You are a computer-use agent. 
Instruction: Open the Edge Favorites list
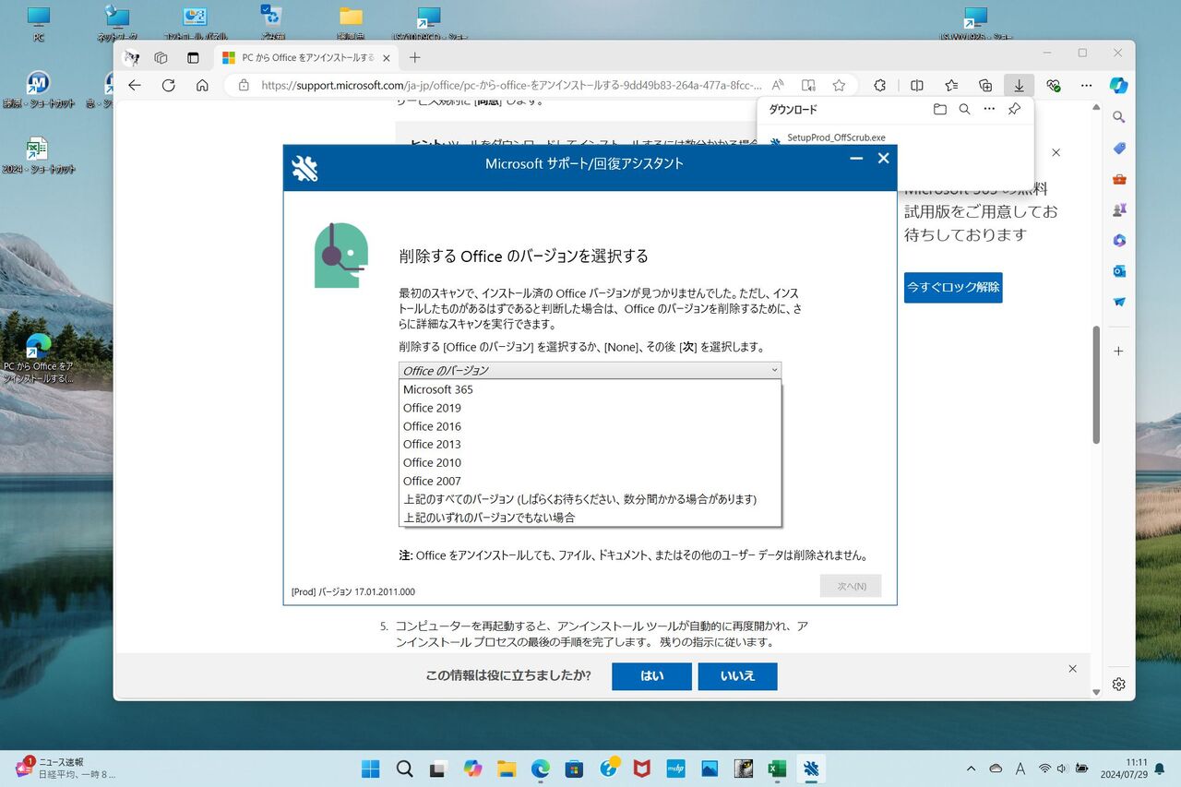(951, 85)
